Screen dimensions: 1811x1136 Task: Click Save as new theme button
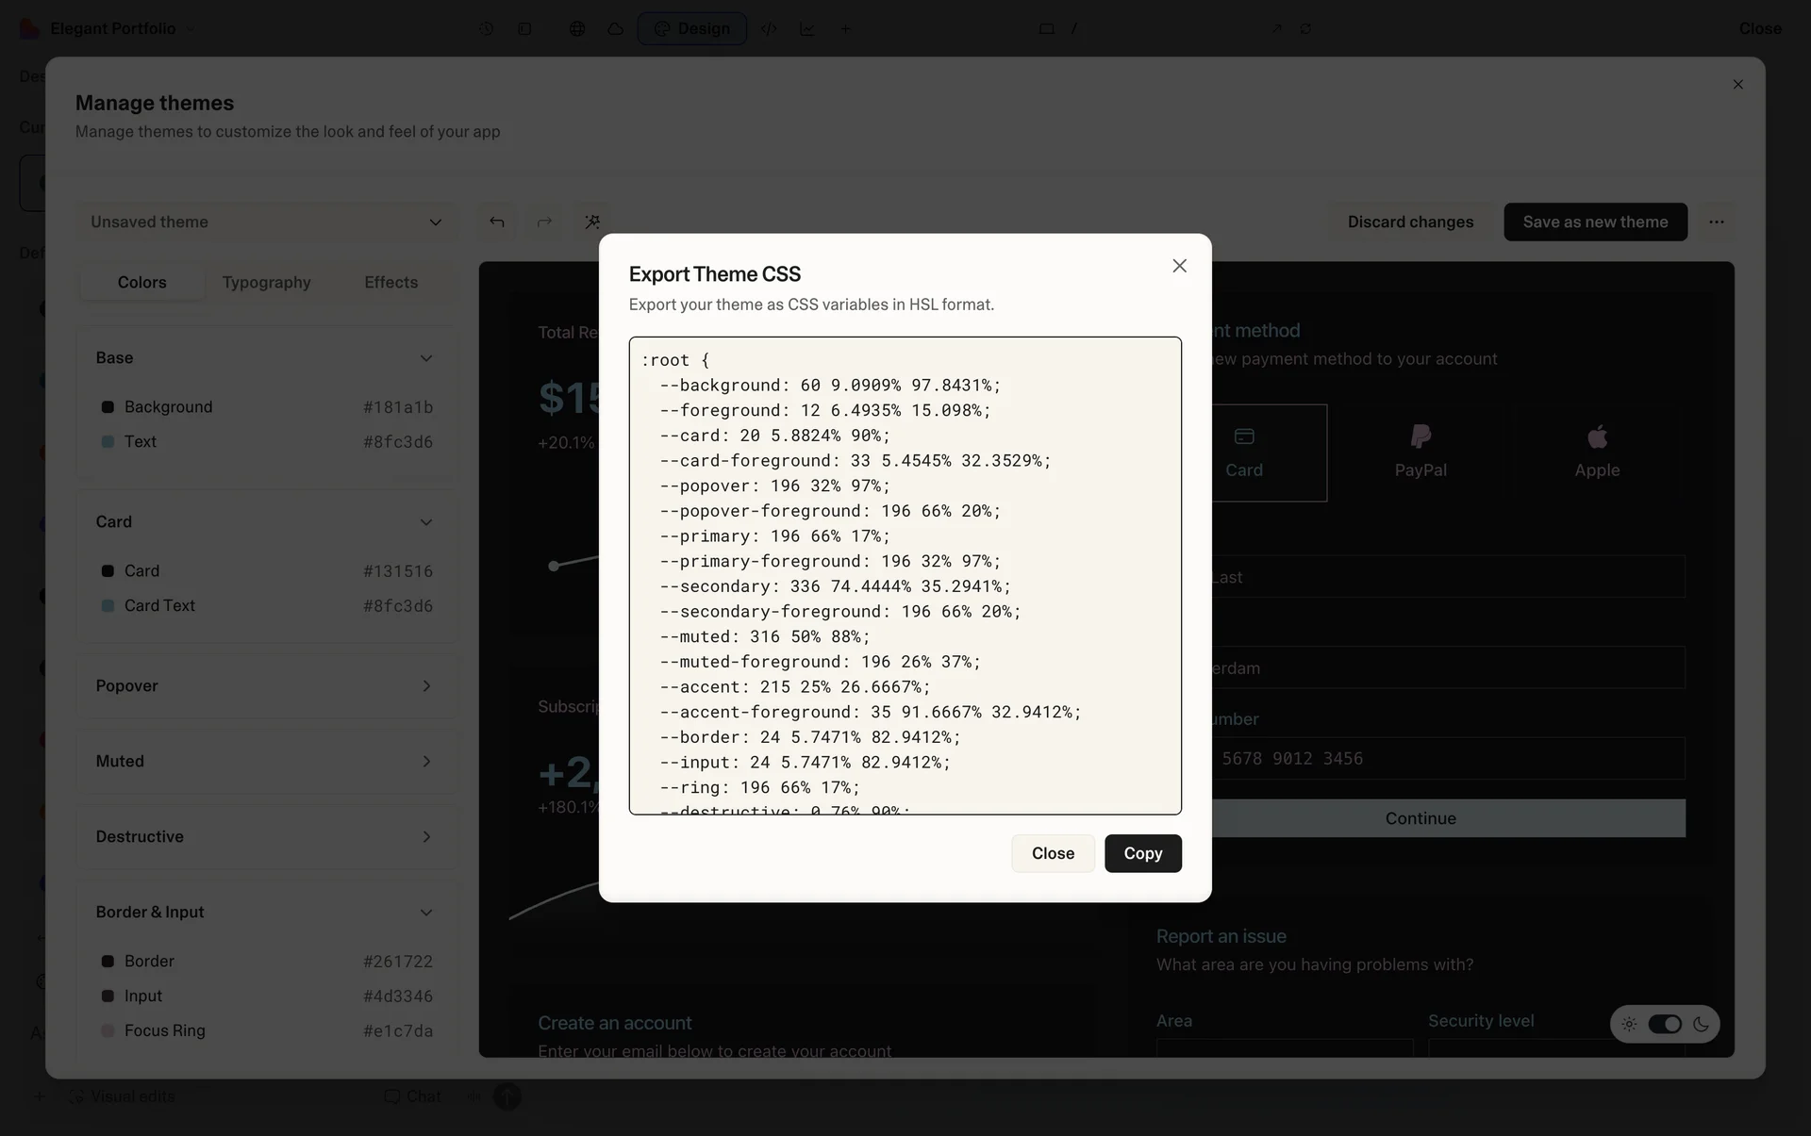click(1594, 222)
